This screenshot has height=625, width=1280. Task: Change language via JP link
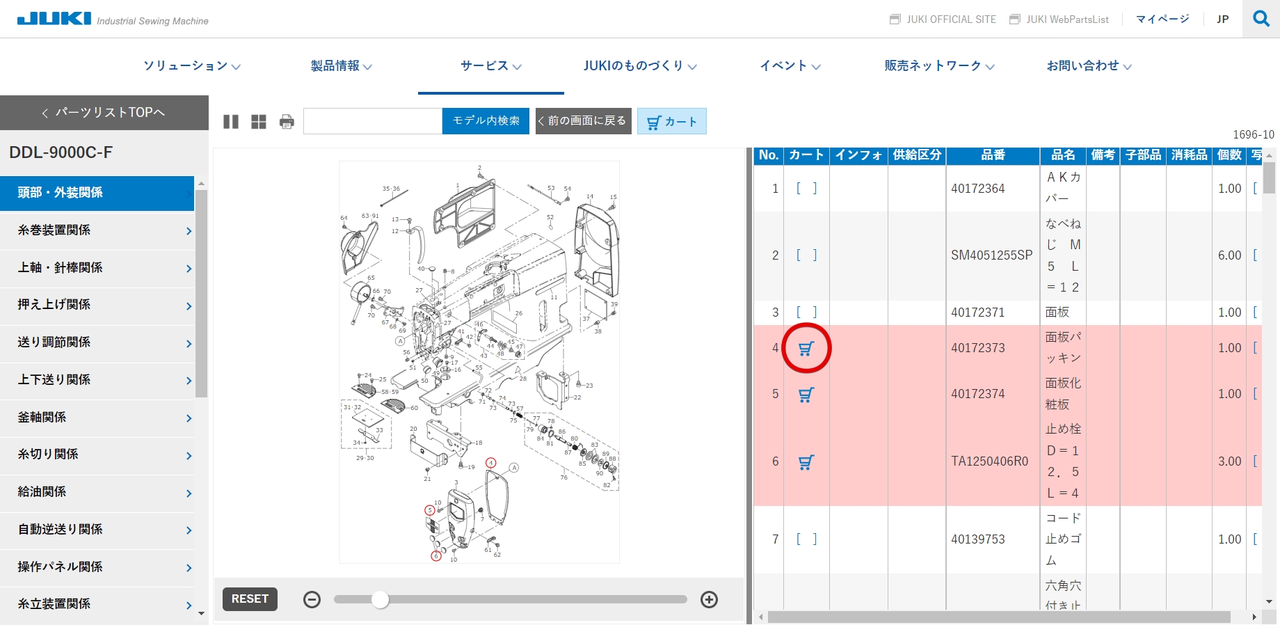tap(1223, 19)
